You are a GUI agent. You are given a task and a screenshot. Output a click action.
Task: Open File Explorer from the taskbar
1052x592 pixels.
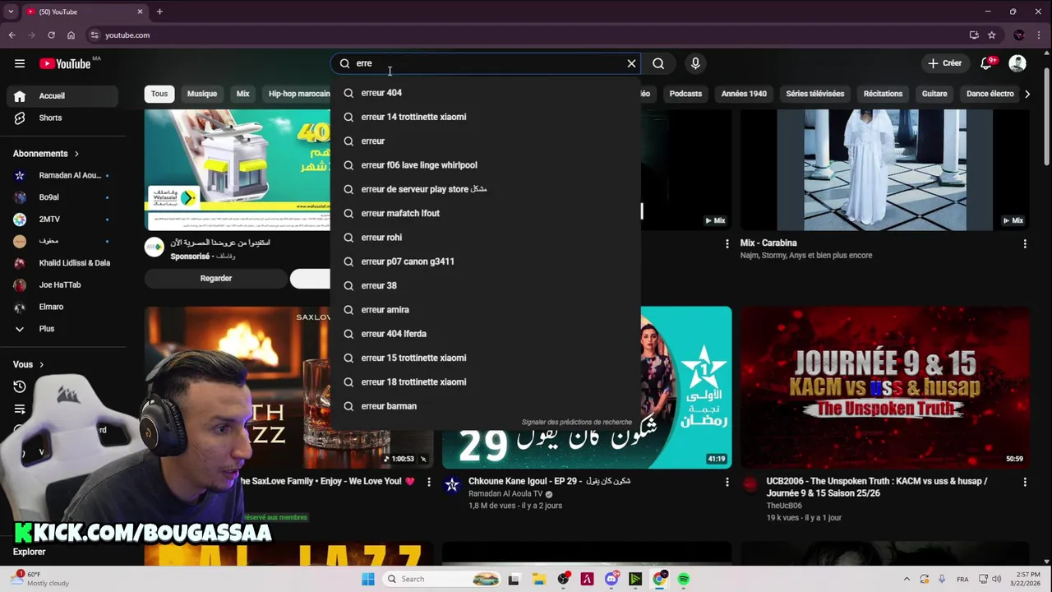click(539, 579)
